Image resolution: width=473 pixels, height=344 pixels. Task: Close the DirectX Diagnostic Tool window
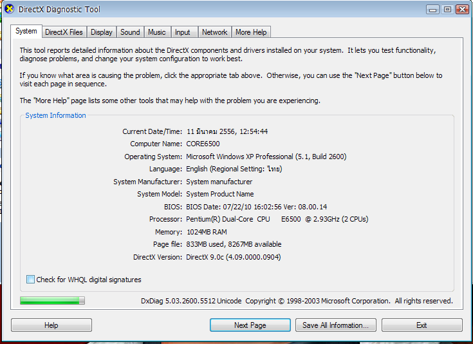click(x=462, y=10)
